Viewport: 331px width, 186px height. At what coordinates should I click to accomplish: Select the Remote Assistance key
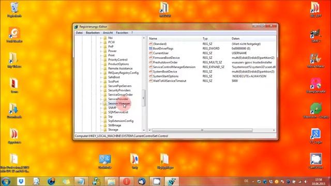coord(121,69)
